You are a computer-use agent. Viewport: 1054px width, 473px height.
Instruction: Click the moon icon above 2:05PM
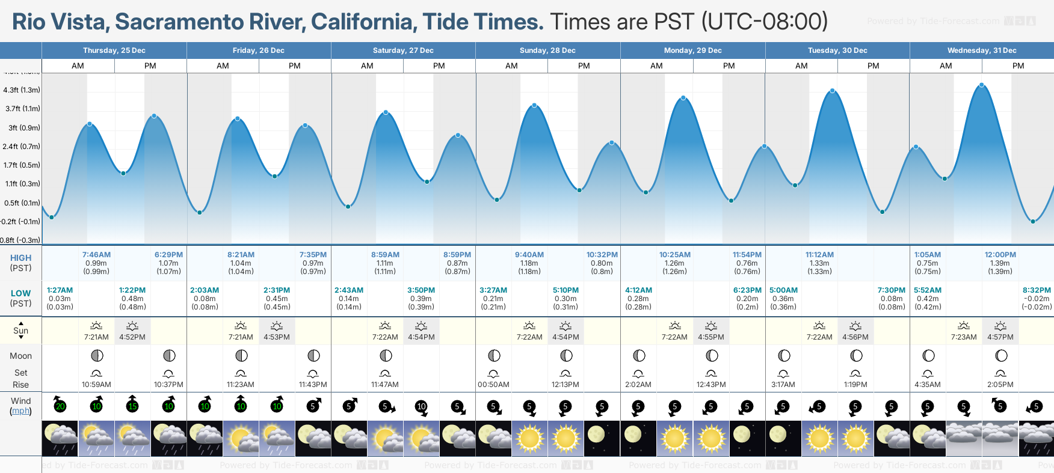1000,356
